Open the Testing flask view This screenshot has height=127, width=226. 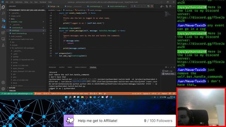tap(3, 46)
